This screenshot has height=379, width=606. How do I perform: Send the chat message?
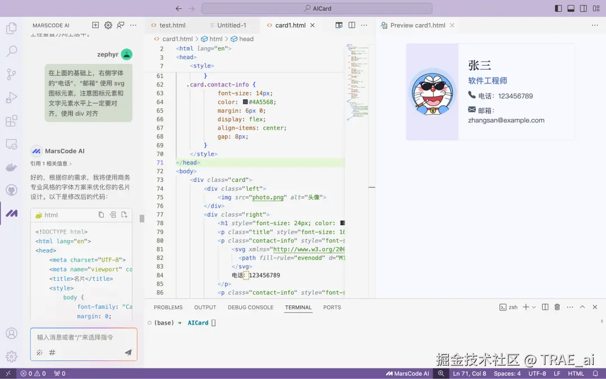[x=128, y=352]
